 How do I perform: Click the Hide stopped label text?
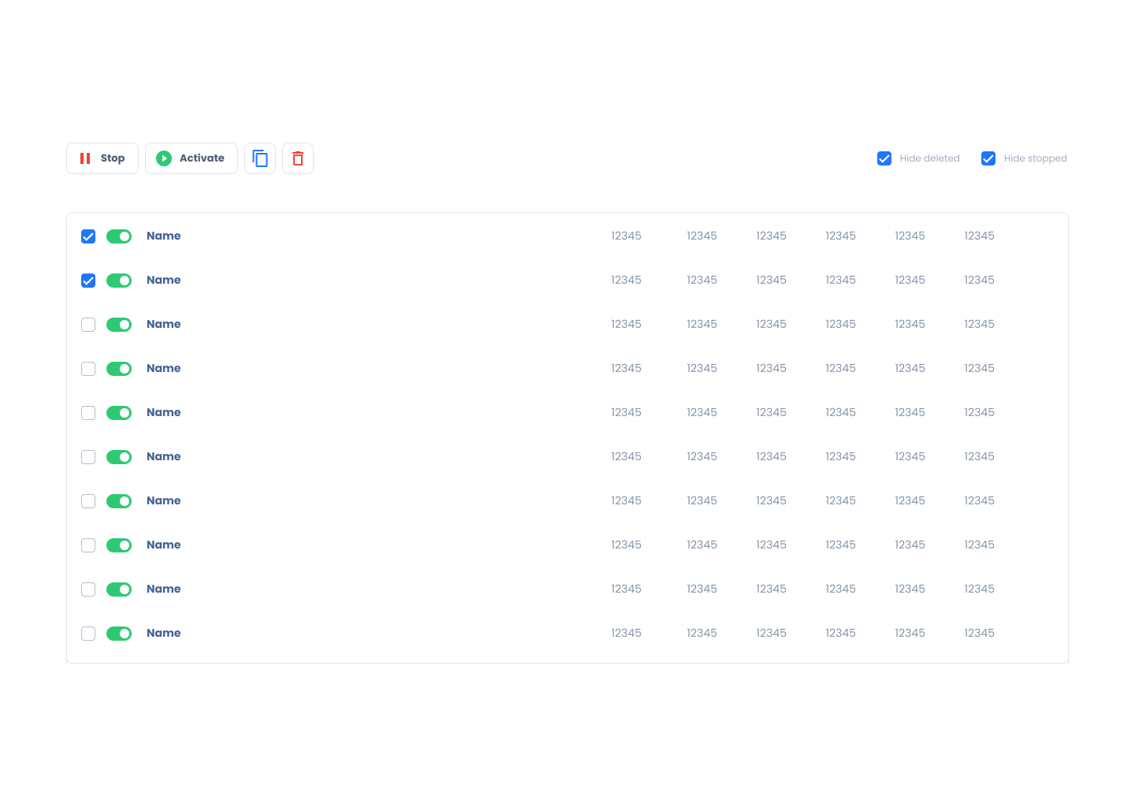pos(1035,158)
